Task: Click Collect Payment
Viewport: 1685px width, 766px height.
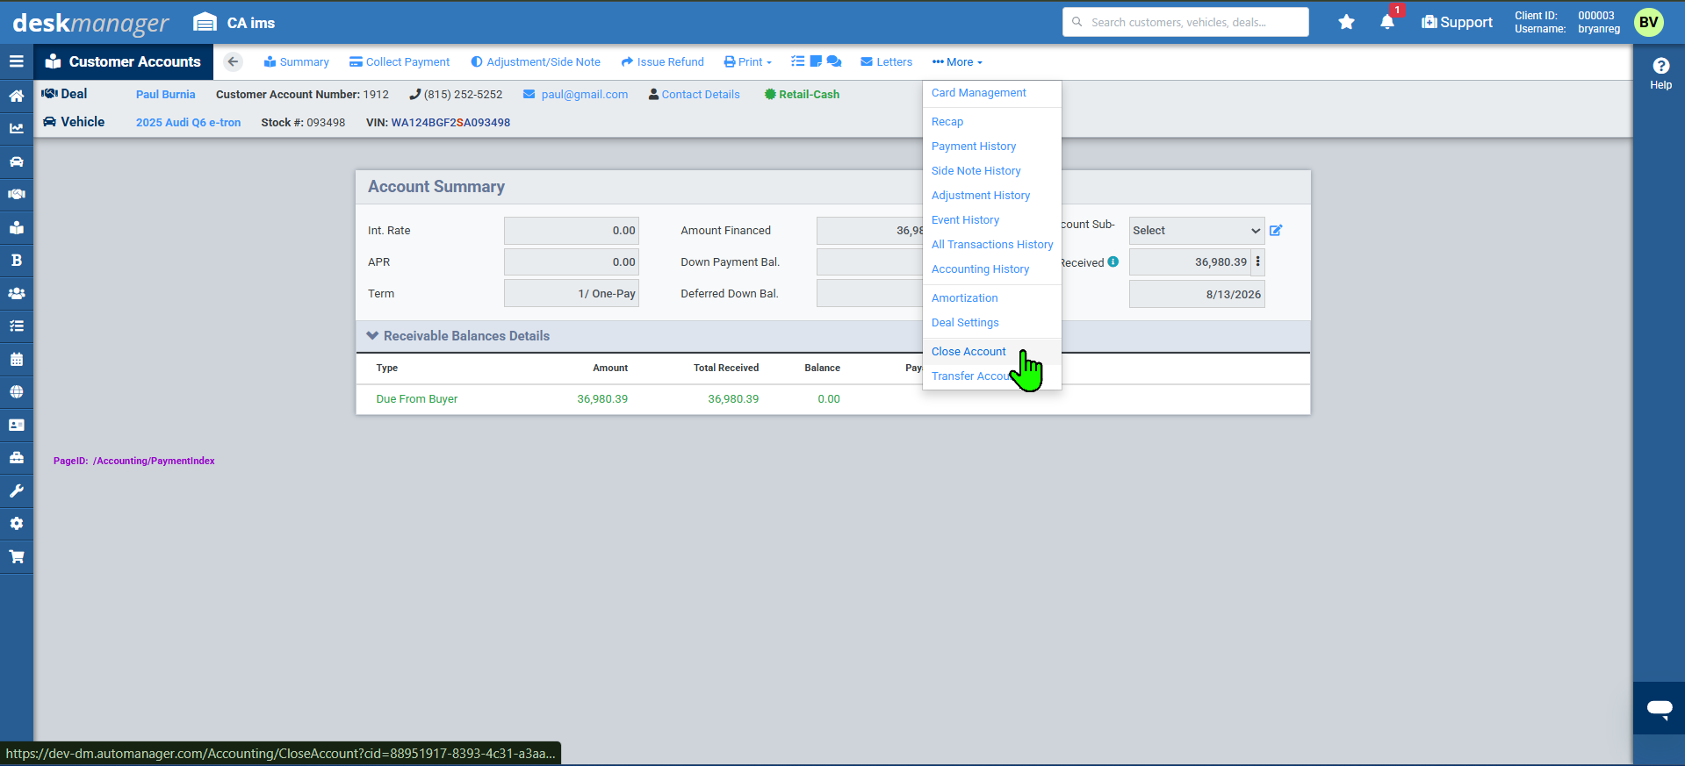Action: pos(400,61)
